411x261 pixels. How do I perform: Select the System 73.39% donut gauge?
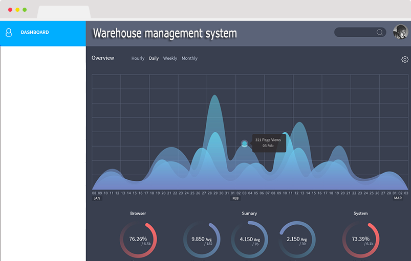tap(360, 240)
